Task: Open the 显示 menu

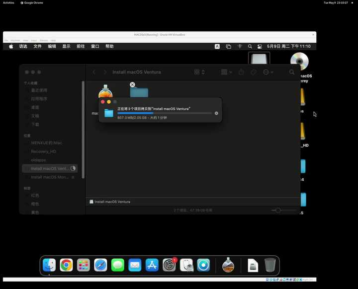Action: [x=66, y=46]
